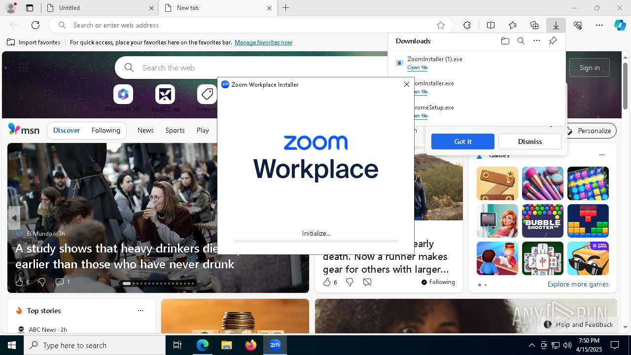Image resolution: width=631 pixels, height=355 pixels.
Task: Open downloads folder icon in panel
Action: [x=505, y=41]
